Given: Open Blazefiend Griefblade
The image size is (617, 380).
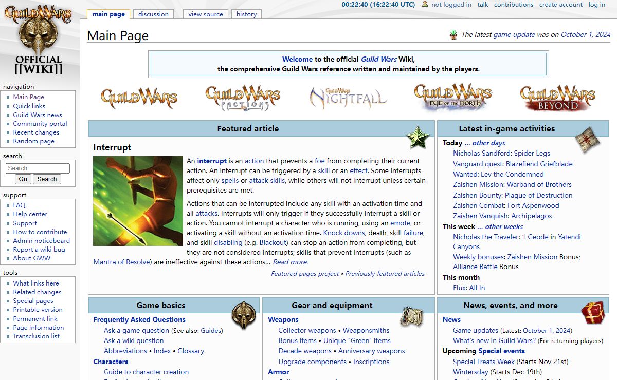Looking at the screenshot, I should 539,164.
